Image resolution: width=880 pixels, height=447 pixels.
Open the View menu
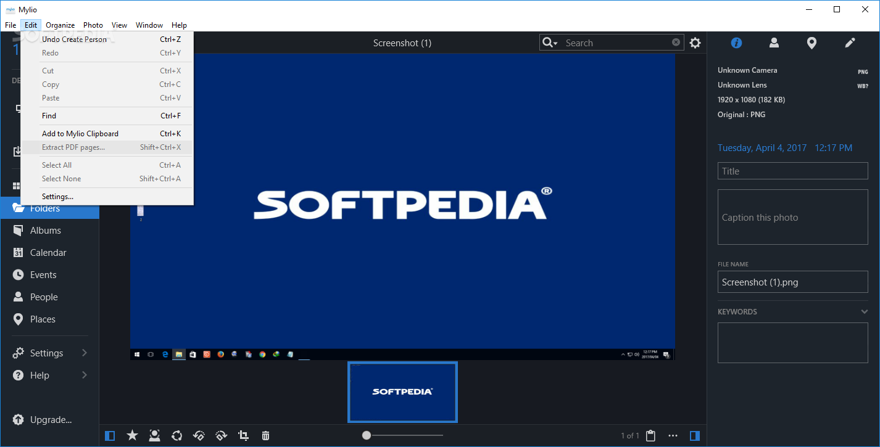click(x=120, y=25)
